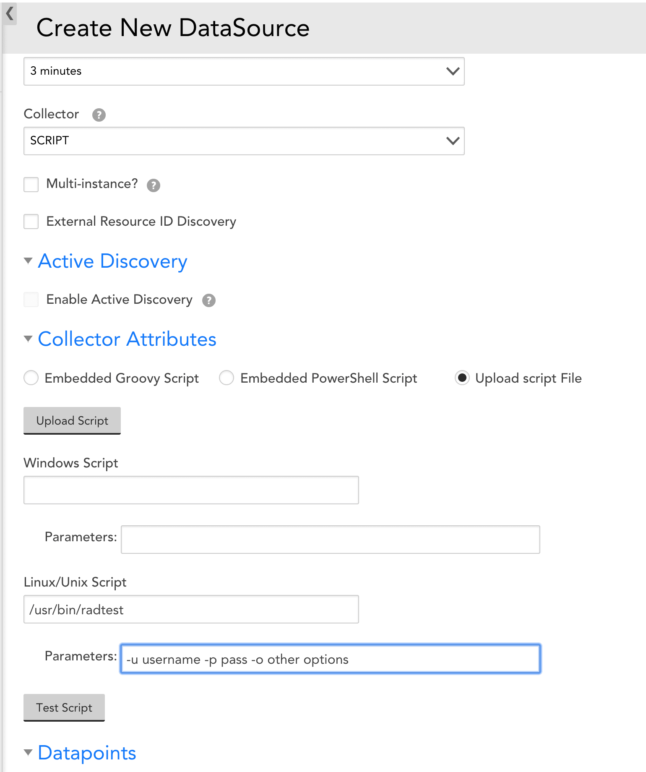The width and height of the screenshot is (646, 772).
Task: Collapse the Collector Attributes section
Action: [x=28, y=339]
